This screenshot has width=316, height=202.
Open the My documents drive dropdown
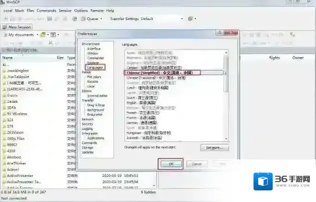[36, 35]
